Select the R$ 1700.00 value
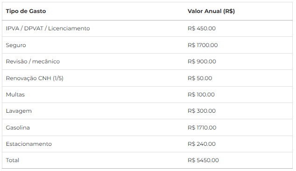 point(203,45)
